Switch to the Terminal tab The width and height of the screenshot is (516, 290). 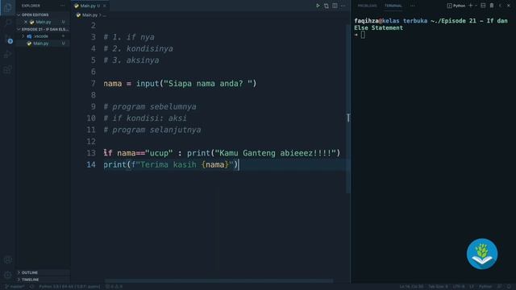(x=393, y=6)
